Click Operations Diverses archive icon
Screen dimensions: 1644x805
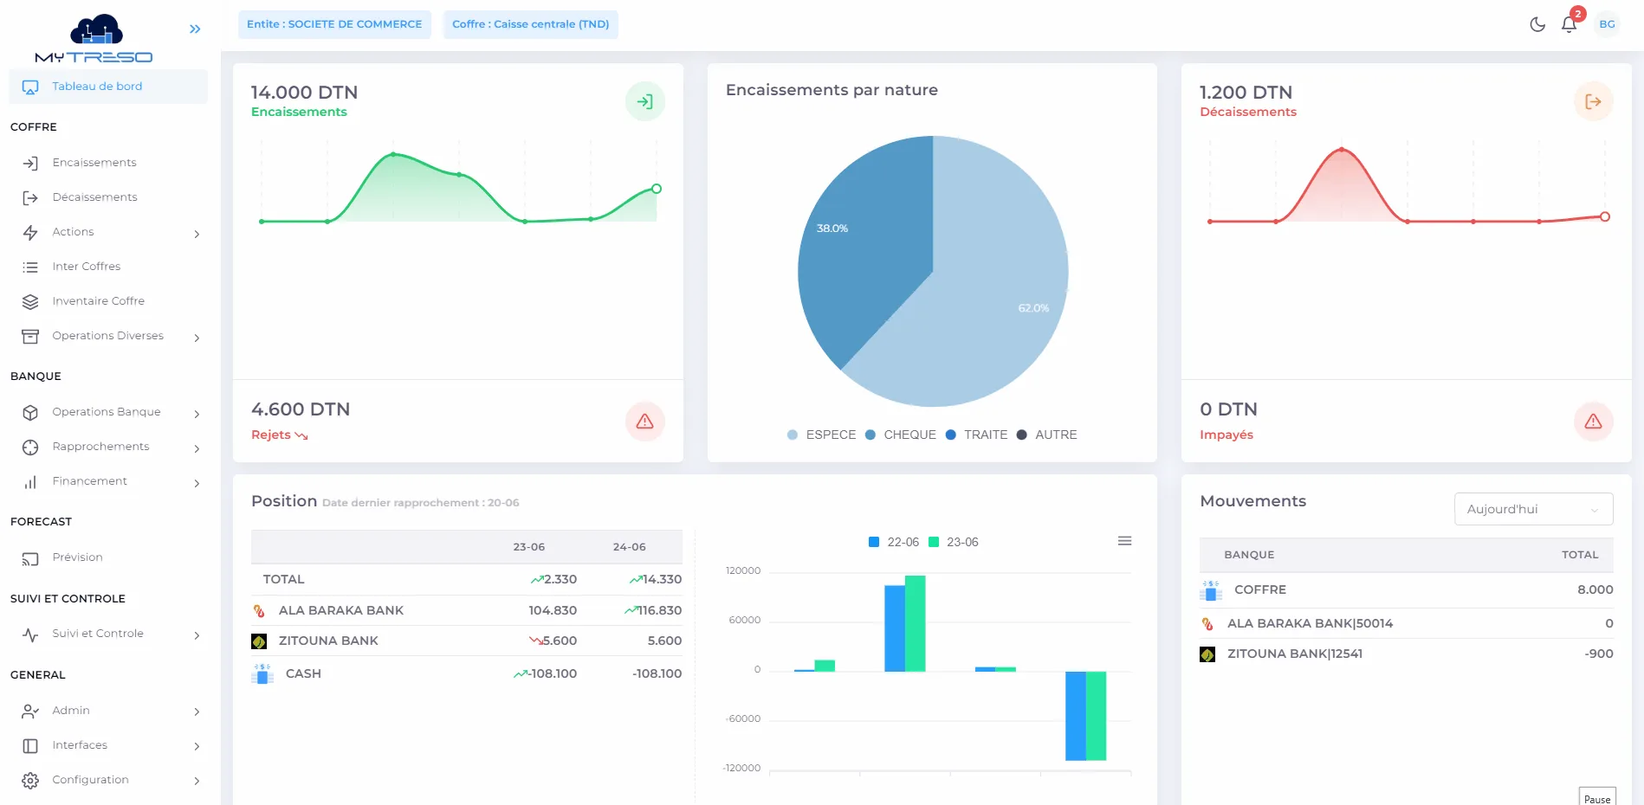[x=30, y=337]
